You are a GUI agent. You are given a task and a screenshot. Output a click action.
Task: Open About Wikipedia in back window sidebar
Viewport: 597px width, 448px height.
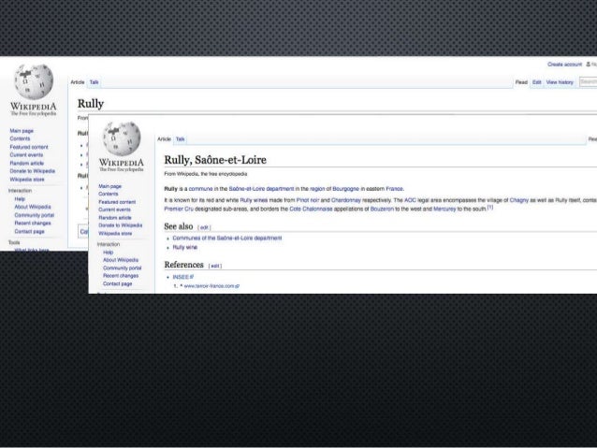(x=33, y=207)
